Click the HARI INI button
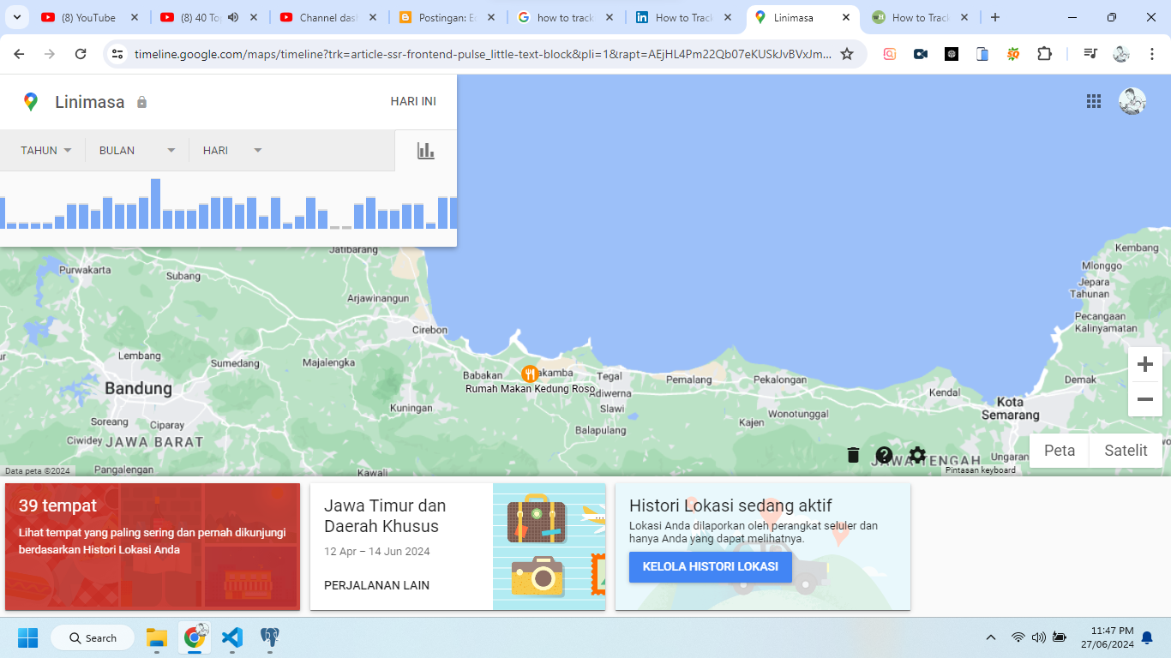Viewport: 1171px width, 658px height. click(x=413, y=101)
